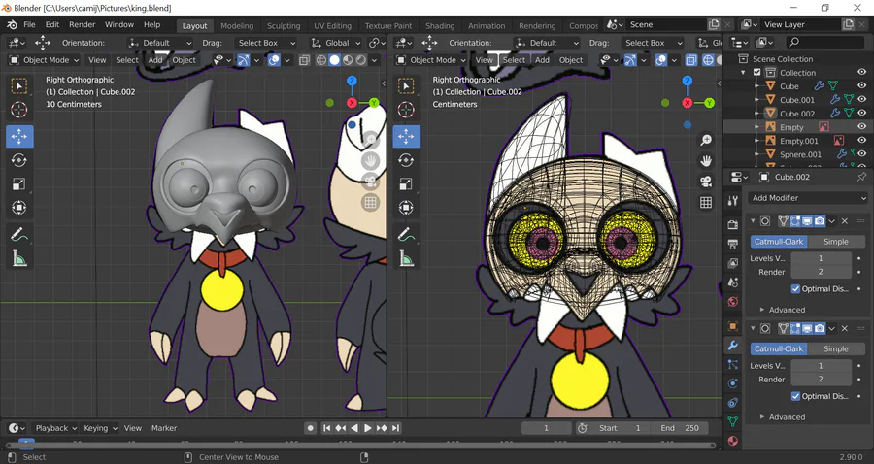Image resolution: width=874 pixels, height=464 pixels.
Task: Click the pan hand icon in right viewport
Action: [x=706, y=161]
